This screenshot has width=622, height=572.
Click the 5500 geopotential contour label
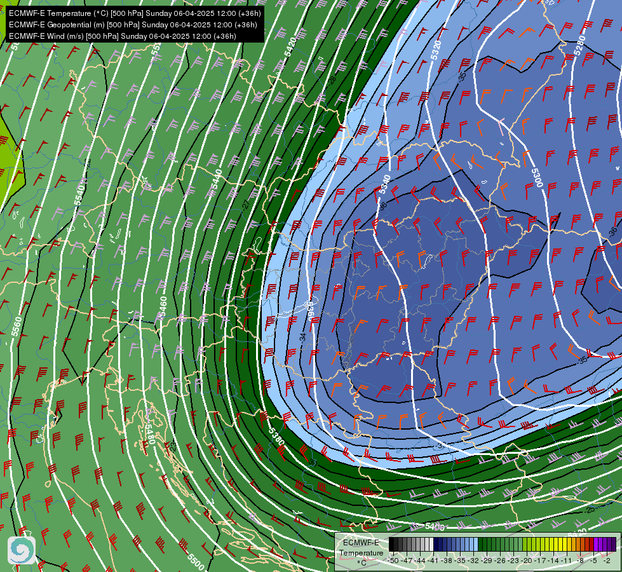[196, 561]
